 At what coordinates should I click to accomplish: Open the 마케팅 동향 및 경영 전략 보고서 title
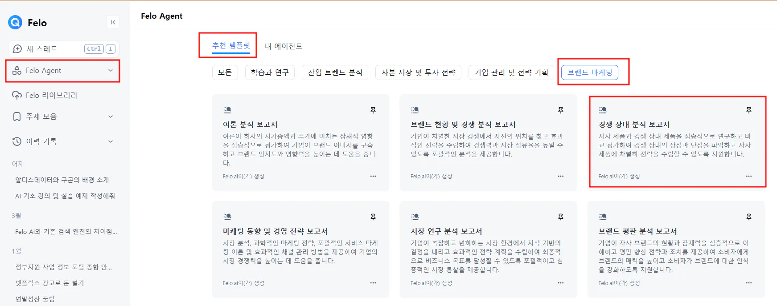pyautogui.click(x=275, y=231)
